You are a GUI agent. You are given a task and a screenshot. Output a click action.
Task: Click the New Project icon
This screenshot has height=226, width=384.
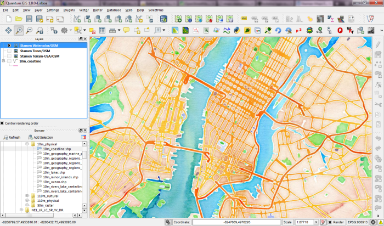coord(8,19)
